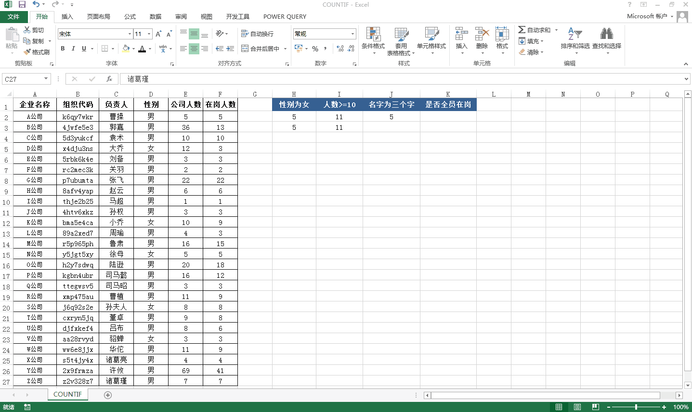692x412 pixels.
Task: Open the font color dropdown arrow
Action: coord(150,49)
